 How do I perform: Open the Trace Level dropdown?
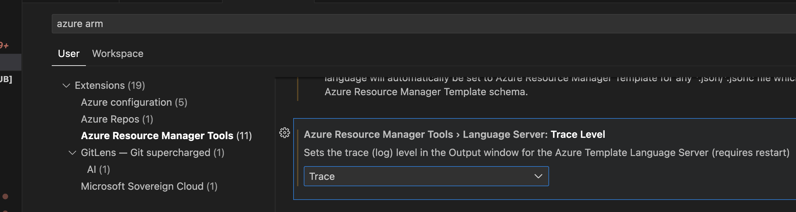coord(539,176)
